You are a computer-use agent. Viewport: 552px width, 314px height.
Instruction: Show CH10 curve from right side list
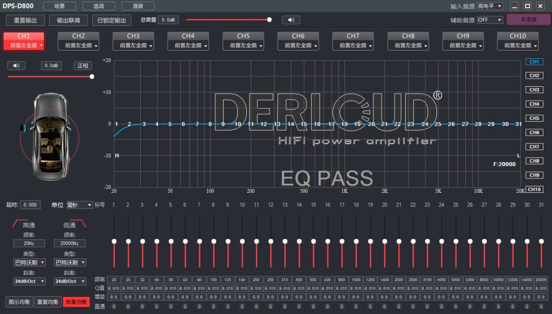click(x=534, y=189)
